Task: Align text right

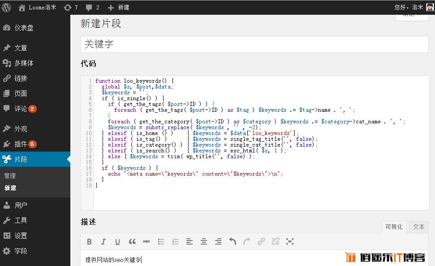Action: [218, 242]
